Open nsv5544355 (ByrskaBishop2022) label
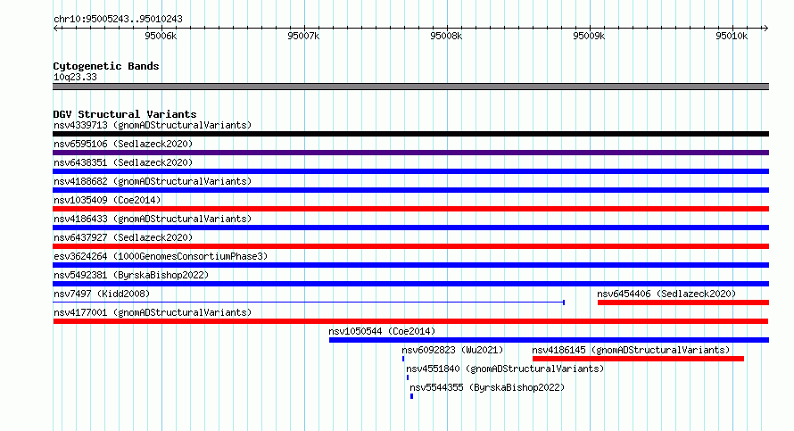 [x=487, y=387]
